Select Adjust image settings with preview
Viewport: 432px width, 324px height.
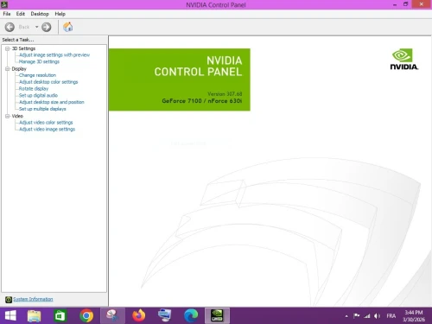(54, 55)
